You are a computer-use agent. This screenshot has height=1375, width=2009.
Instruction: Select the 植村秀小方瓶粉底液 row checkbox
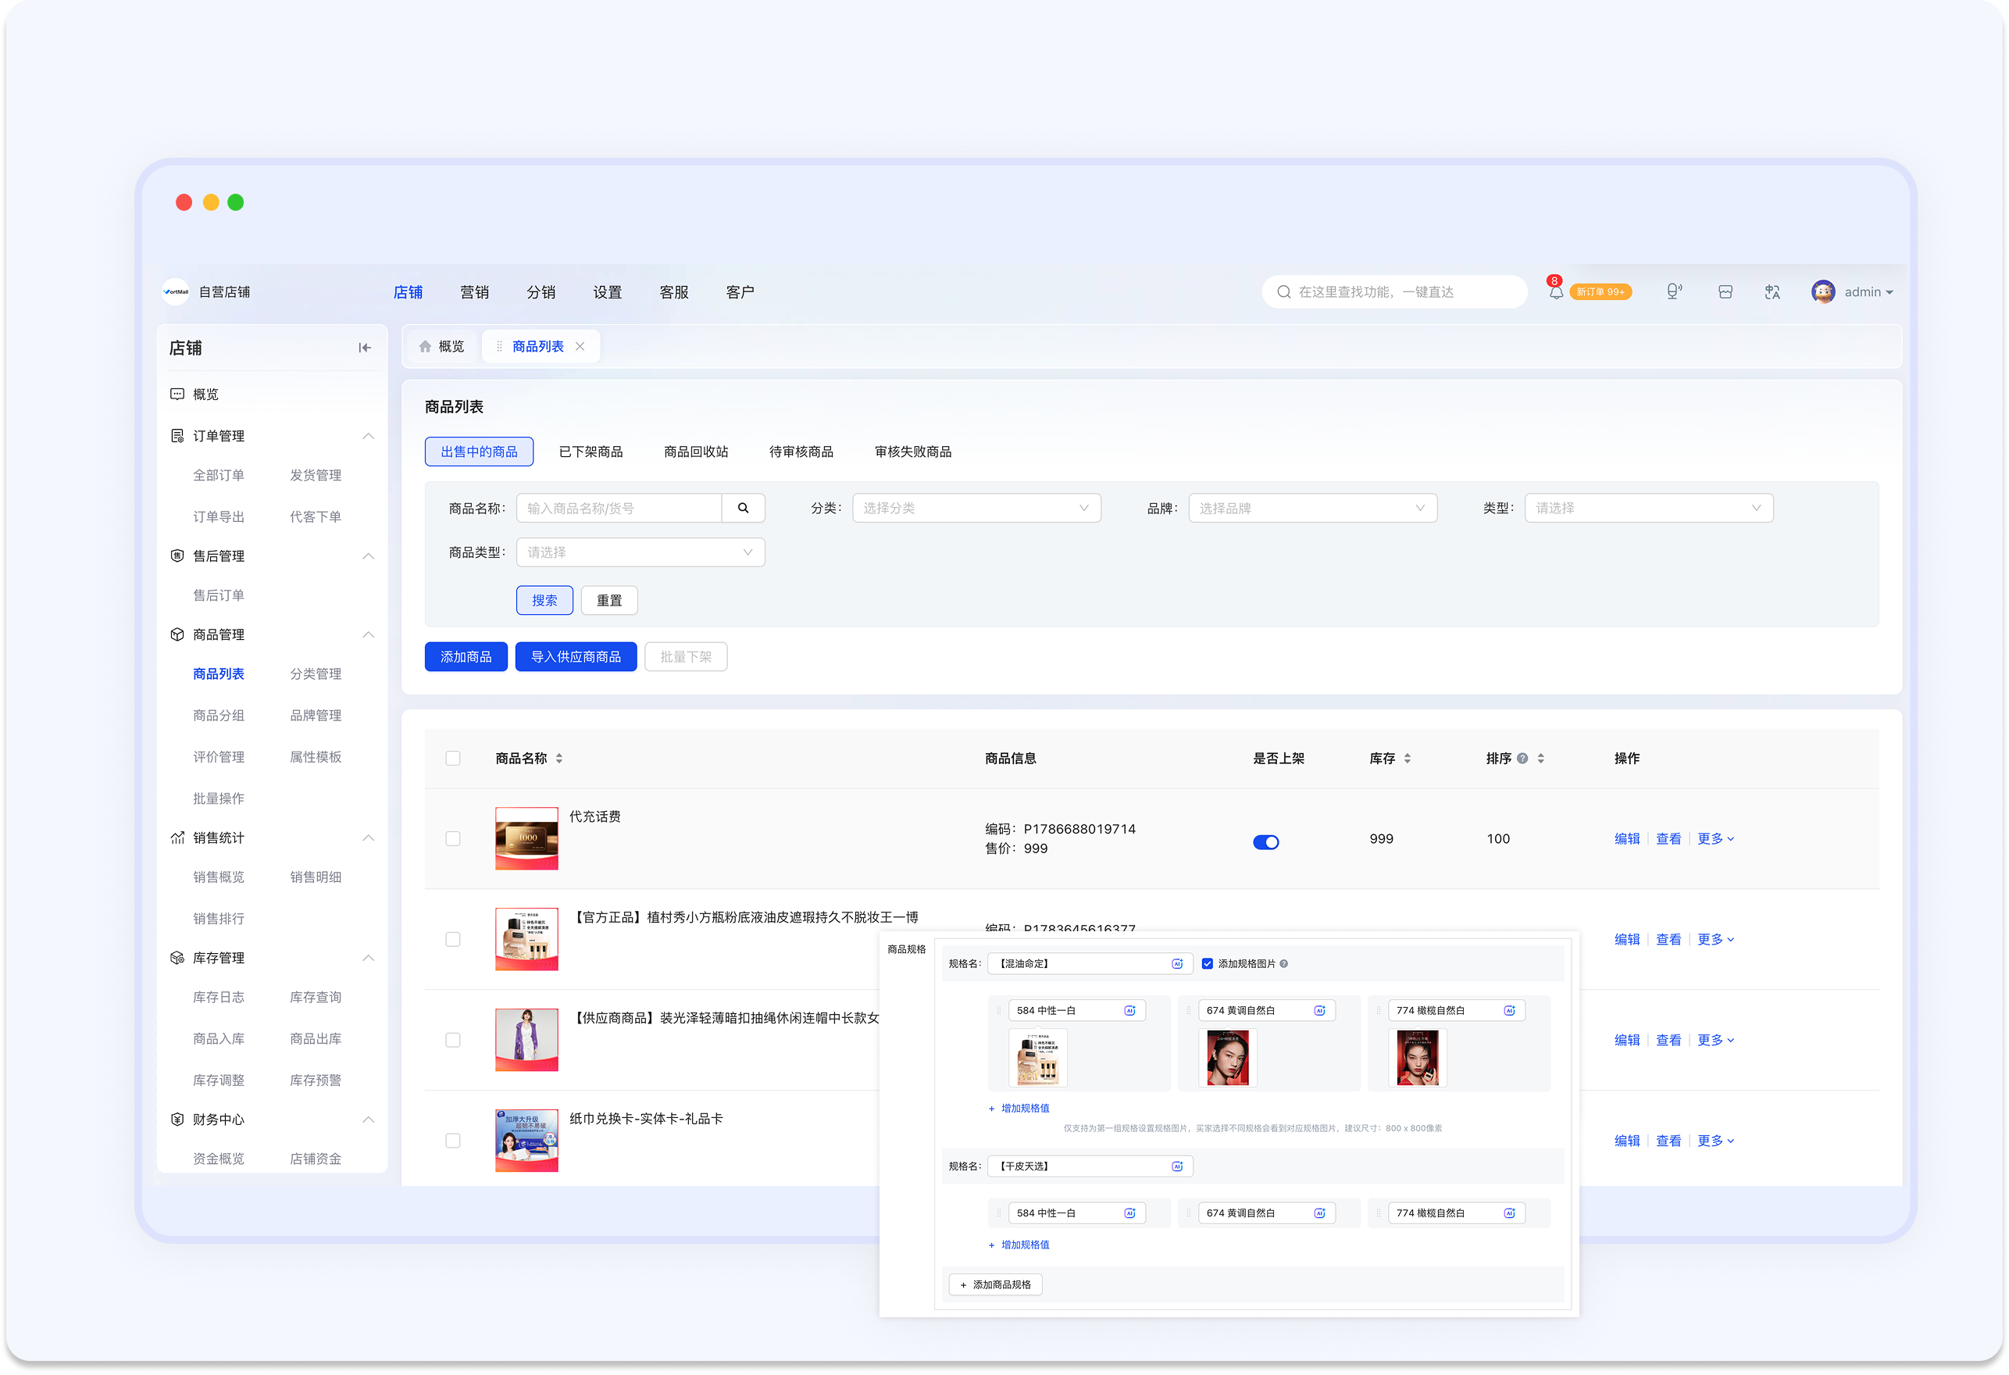pyautogui.click(x=453, y=940)
